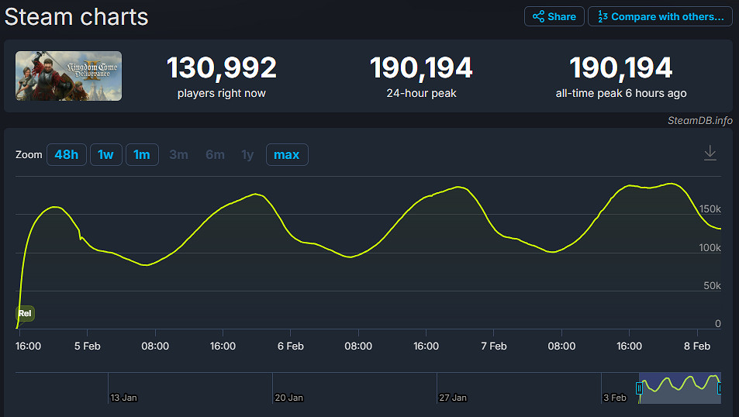
Task: Click the SteamDB.info watermark text
Action: (699, 120)
